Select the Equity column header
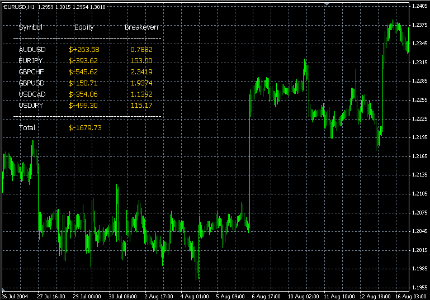 (84, 27)
